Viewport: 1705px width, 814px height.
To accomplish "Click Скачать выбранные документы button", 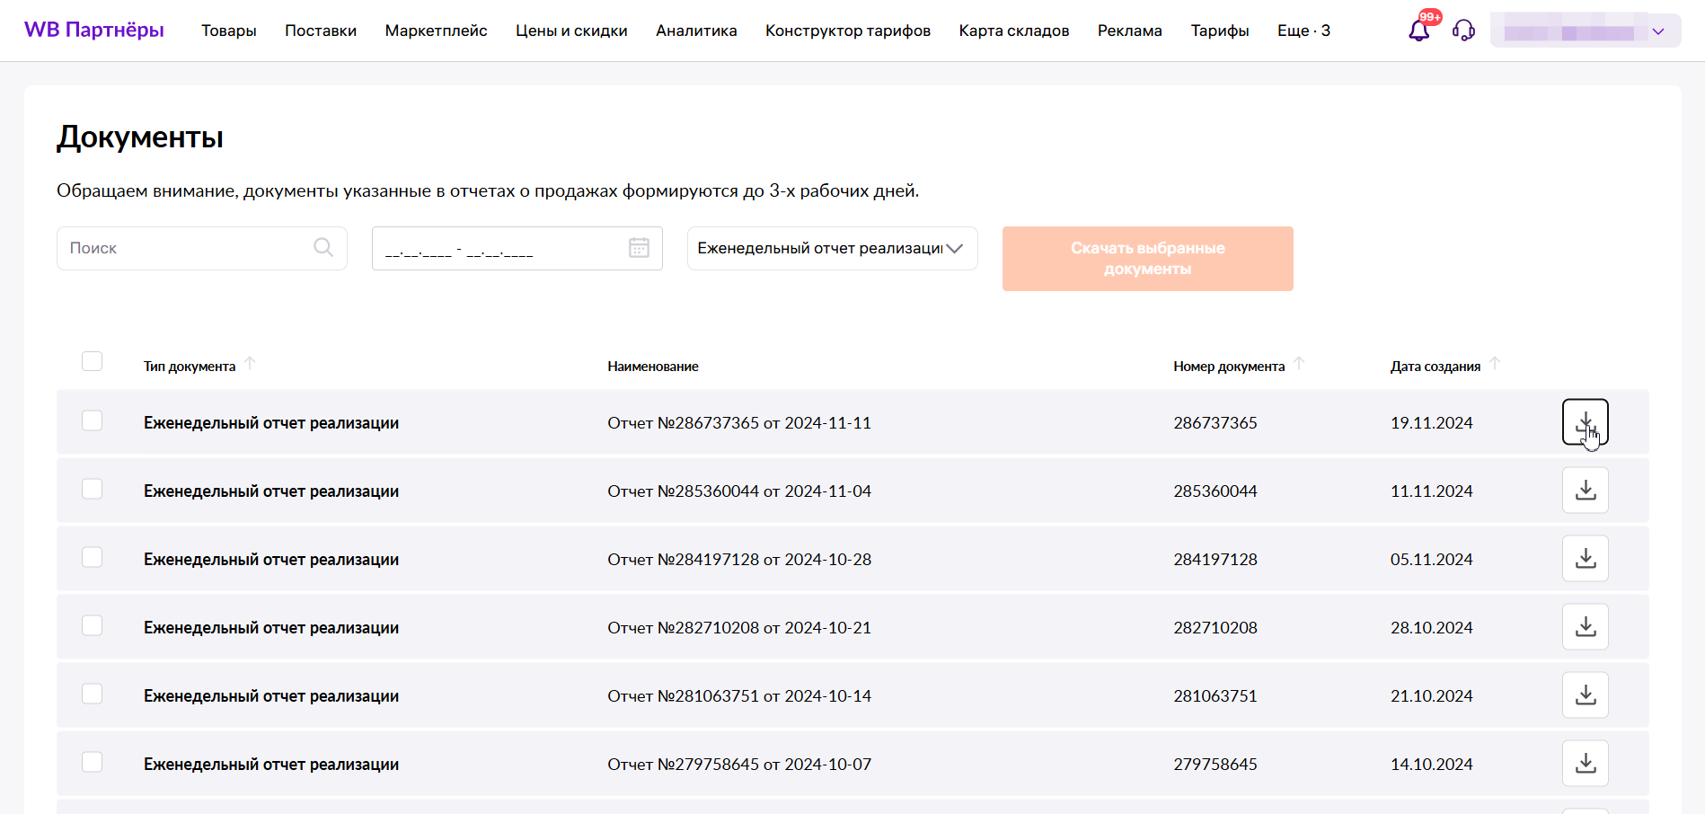I will pos(1148,259).
